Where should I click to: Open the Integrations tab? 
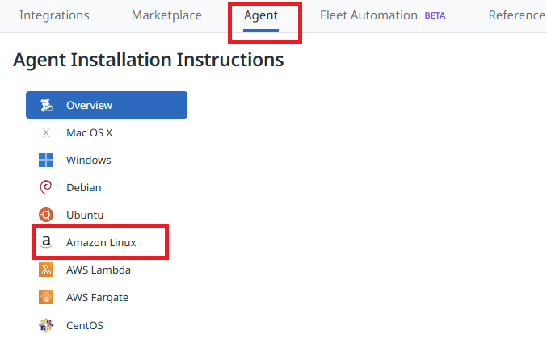[x=54, y=15]
